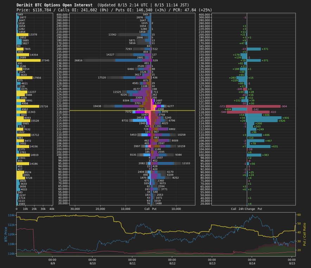The height and width of the screenshot is (268, 311).
Task: Click the "-610" put change value
Action: (x=273, y=112)
